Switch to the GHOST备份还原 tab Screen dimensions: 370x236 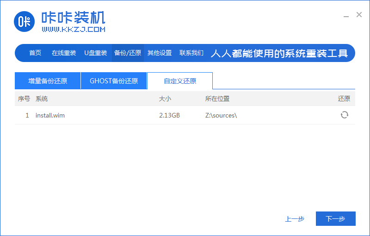(114, 81)
